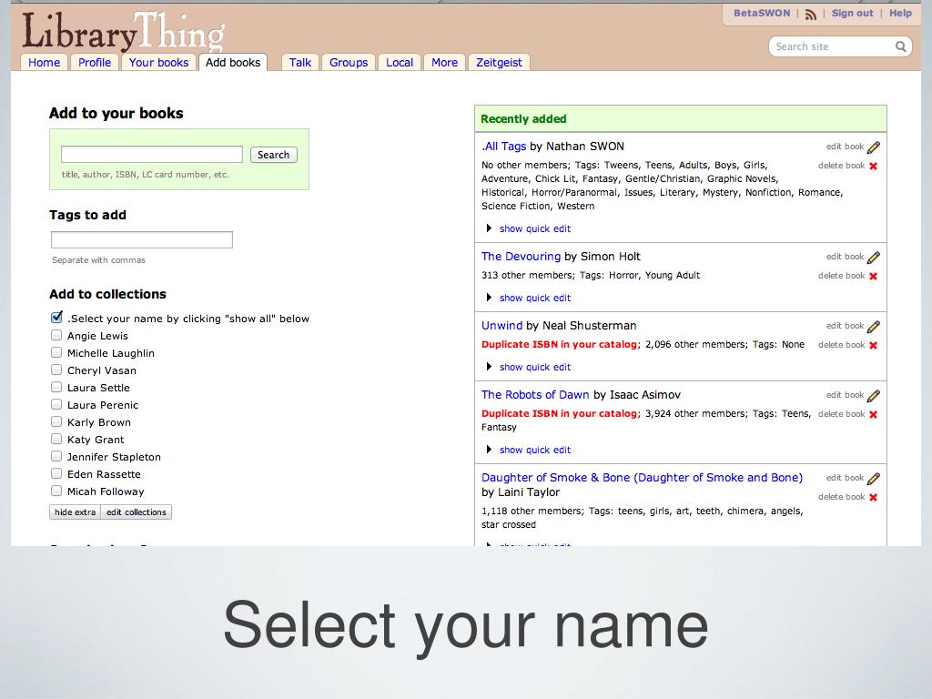Open the BetaSWON account link

point(762,13)
